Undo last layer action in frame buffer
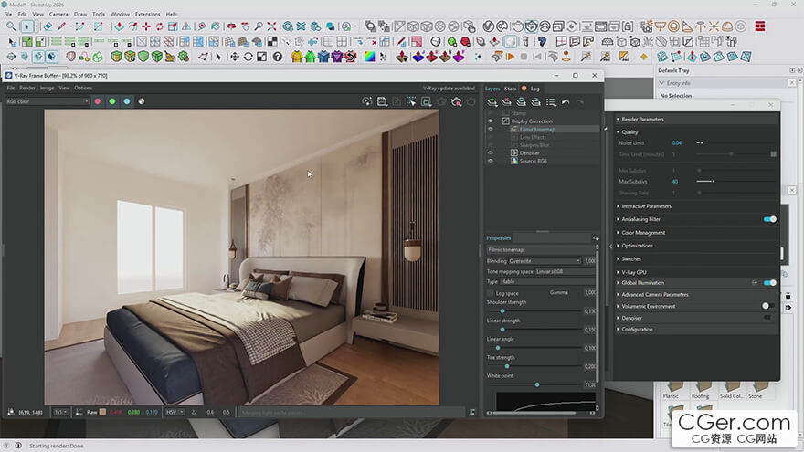Image resolution: width=804 pixels, height=452 pixels. 565,102
